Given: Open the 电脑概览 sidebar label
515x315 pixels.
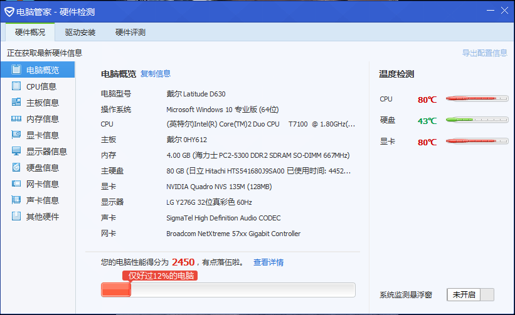Looking at the screenshot, I should pyautogui.click(x=43, y=70).
